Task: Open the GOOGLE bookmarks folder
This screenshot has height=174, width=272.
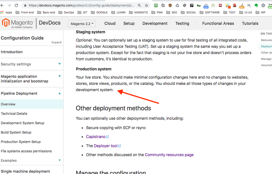Action: tap(99, 13)
